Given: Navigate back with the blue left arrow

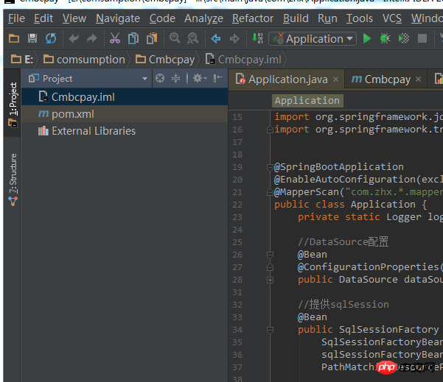Looking at the screenshot, I should tap(216, 38).
